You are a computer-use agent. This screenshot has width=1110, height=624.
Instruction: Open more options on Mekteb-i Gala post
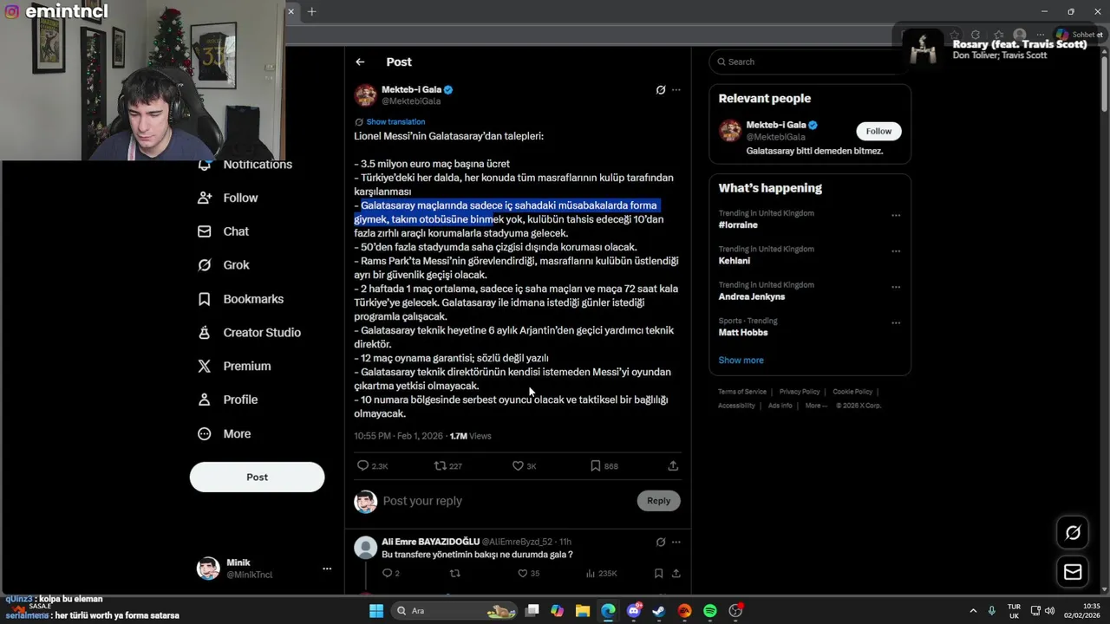(676, 90)
